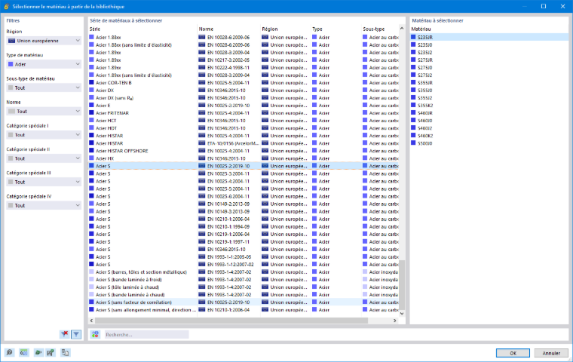The height and width of the screenshot is (362, 573).
Task: Select the Acier S row with EN 10149-2:2013-09
Action: [x=244, y=204]
